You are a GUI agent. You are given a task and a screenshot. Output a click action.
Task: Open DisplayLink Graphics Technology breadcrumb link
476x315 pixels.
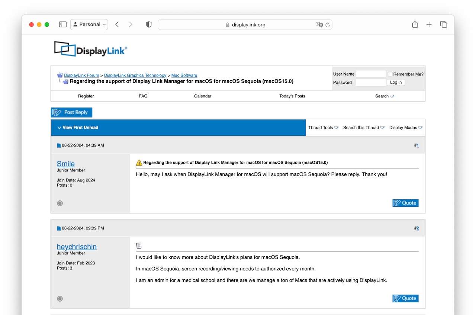coord(135,75)
